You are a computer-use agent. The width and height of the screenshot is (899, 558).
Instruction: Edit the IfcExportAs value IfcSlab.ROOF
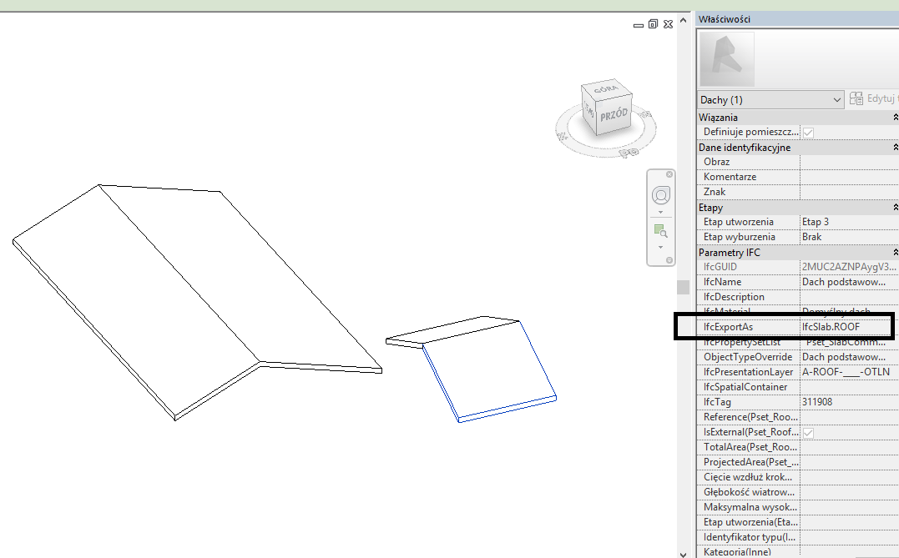849,327
